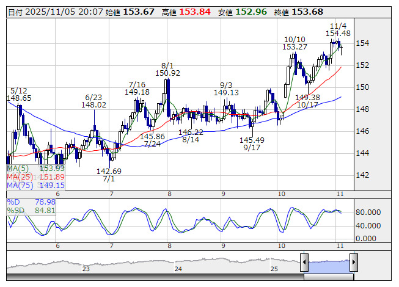The image size is (399, 287).
Task: Click the right range handle arrow in overview
Action: [353, 263]
